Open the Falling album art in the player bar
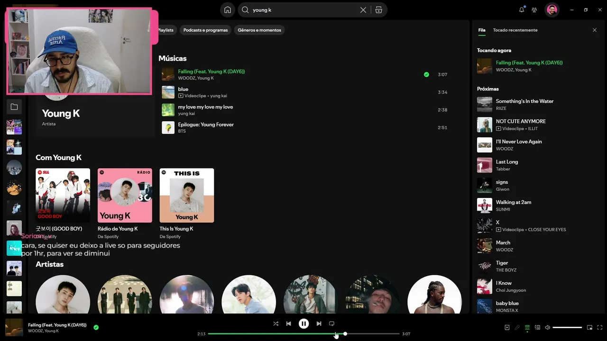This screenshot has height=341, width=607. tap(14, 327)
